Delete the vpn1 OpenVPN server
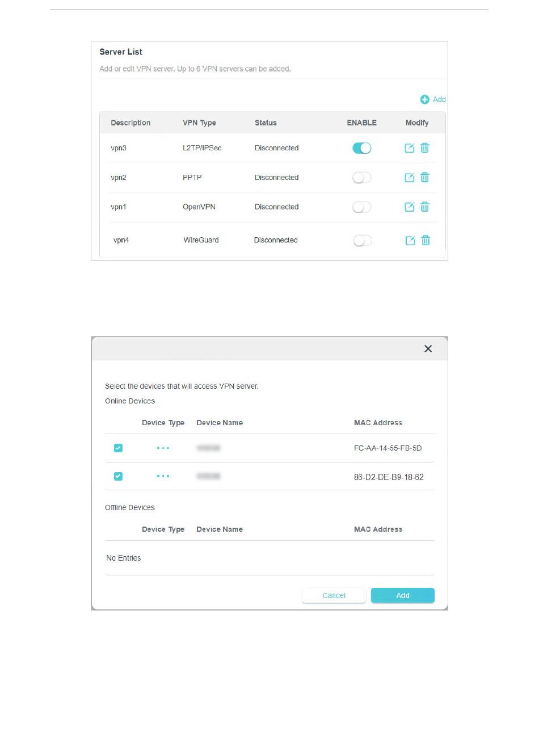Image resolution: width=539 pixels, height=736 pixels. point(425,207)
